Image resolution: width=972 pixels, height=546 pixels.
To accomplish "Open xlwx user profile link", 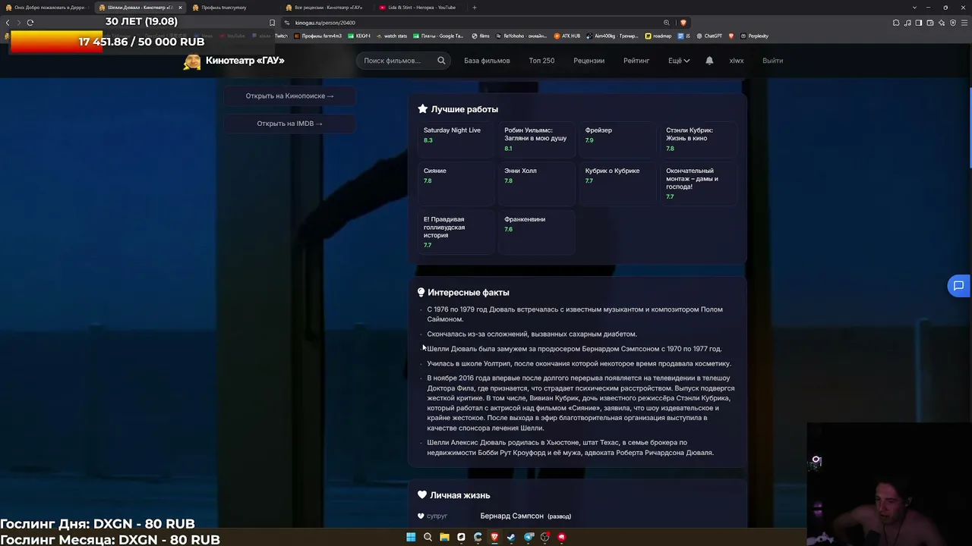I will pyautogui.click(x=737, y=61).
